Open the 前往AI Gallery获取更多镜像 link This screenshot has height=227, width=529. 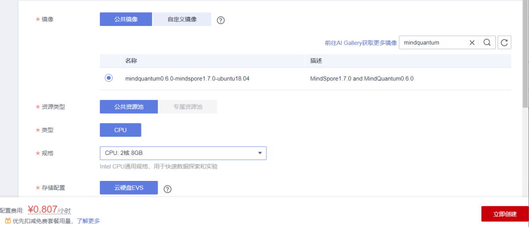click(361, 43)
